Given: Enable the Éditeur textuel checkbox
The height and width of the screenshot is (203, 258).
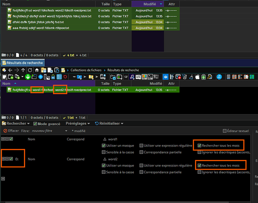Looking at the screenshot, I should [225, 131].
